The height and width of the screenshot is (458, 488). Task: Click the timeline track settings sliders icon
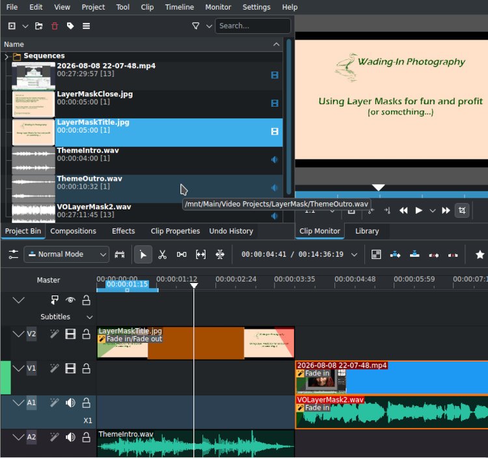pyautogui.click(x=14, y=254)
